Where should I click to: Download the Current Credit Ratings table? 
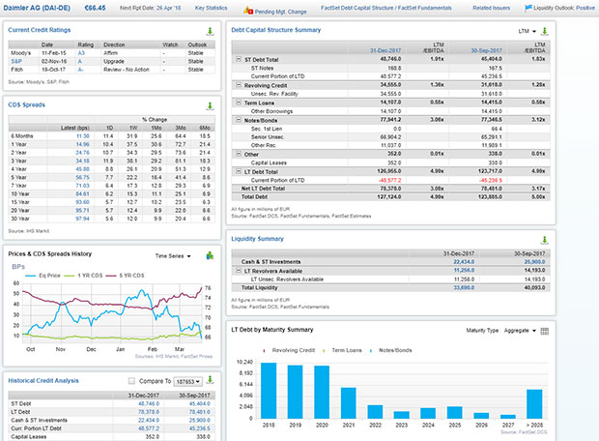(210, 31)
